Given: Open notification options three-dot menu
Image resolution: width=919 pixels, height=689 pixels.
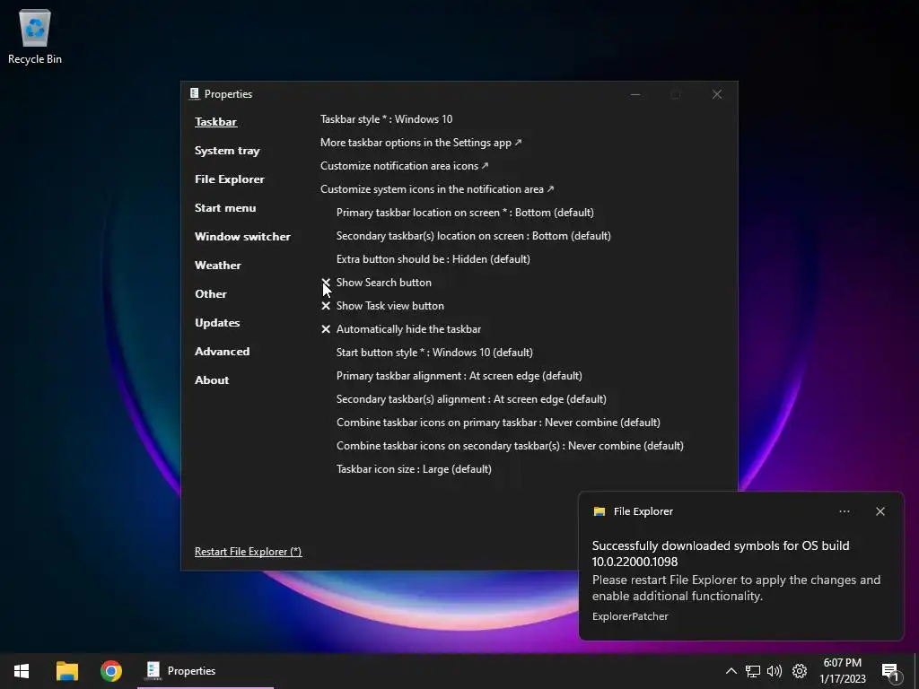Looking at the screenshot, I should point(844,511).
